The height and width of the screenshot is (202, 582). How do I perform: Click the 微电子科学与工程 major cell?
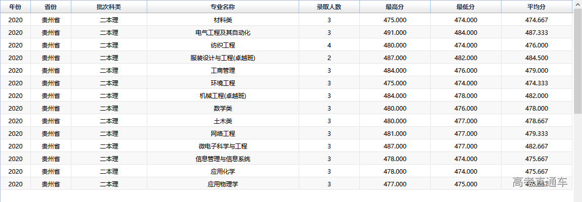223,146
